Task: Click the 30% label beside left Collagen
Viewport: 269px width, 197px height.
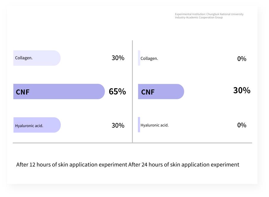Action: pos(118,58)
